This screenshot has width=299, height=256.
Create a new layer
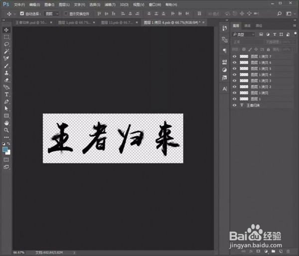pyautogui.click(x=281, y=252)
